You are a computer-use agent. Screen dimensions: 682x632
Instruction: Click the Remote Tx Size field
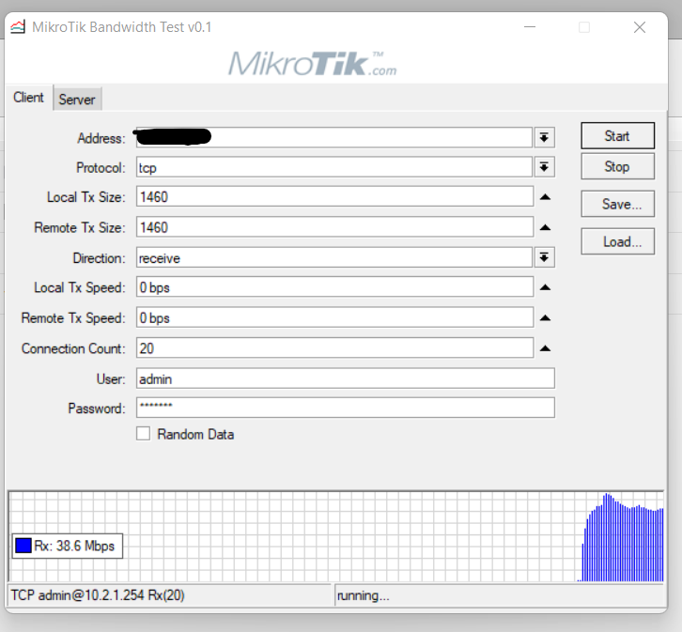click(335, 227)
